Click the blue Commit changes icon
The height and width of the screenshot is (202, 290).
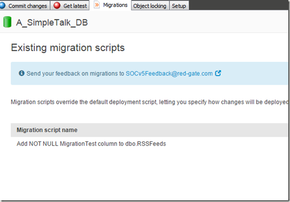(3, 6)
